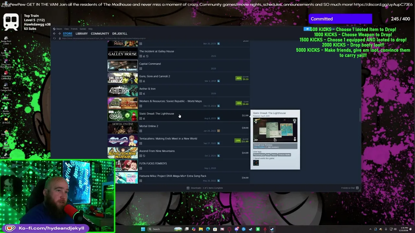Image resolution: width=415 pixels, height=233 pixels.
Task: Open File Explorer from the taskbar
Action: click(201, 229)
